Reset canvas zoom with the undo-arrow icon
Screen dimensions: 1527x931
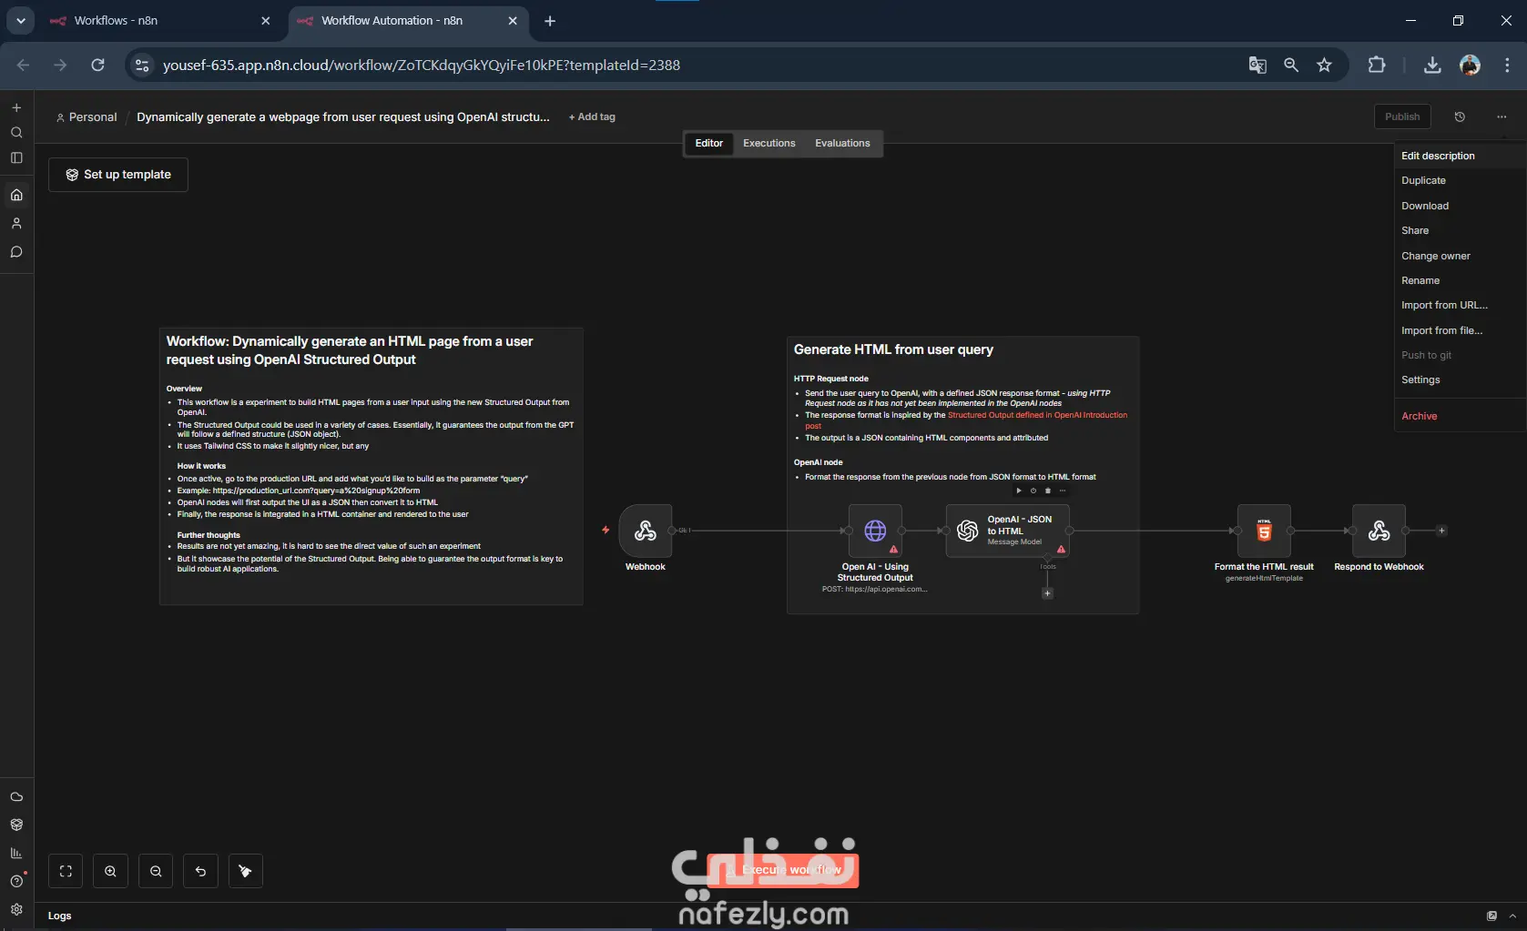[200, 871]
